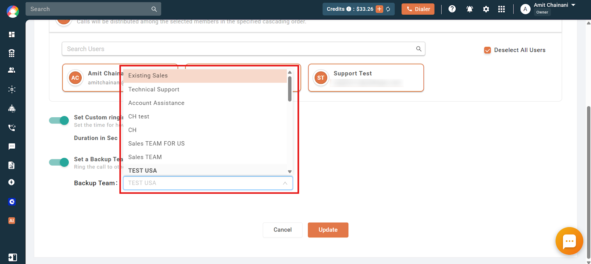Open the Dialer button
The width and height of the screenshot is (591, 264).
tap(418, 9)
